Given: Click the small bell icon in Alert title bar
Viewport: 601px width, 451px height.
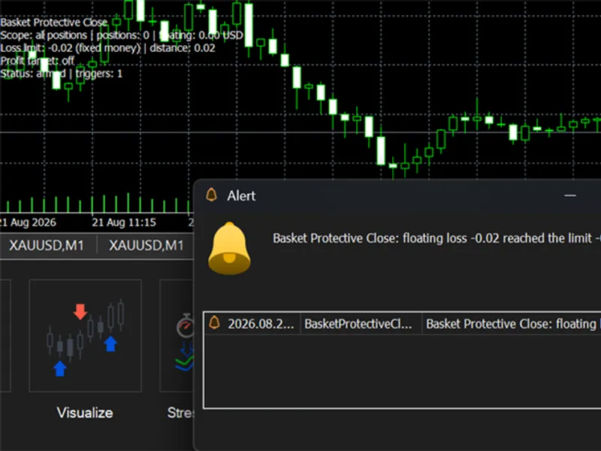Looking at the screenshot, I should (x=212, y=195).
